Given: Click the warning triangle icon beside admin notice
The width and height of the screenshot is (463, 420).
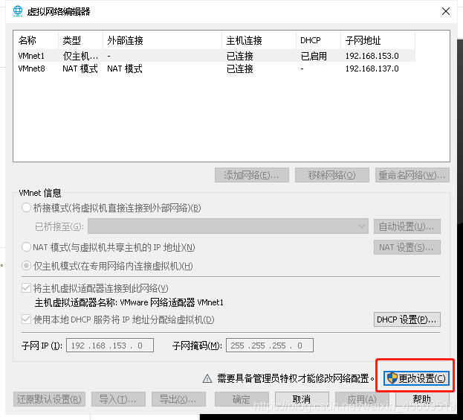Looking at the screenshot, I should [x=207, y=378].
